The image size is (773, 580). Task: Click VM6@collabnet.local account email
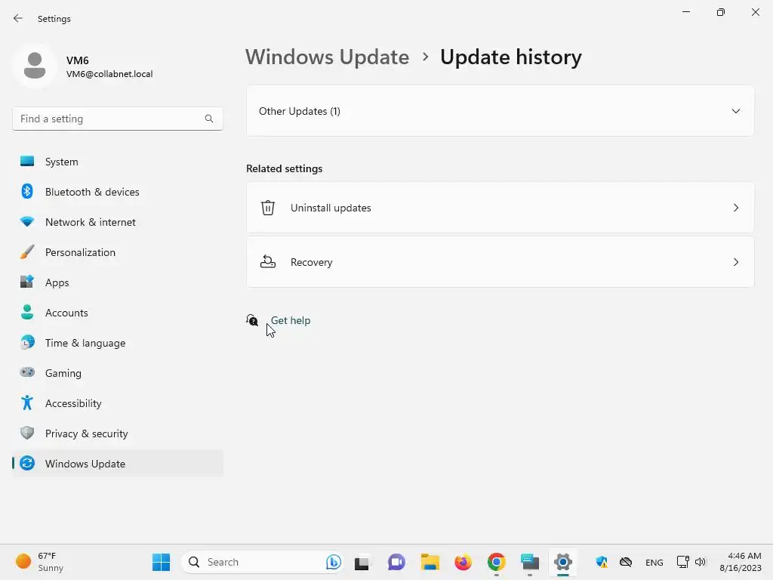pos(109,74)
